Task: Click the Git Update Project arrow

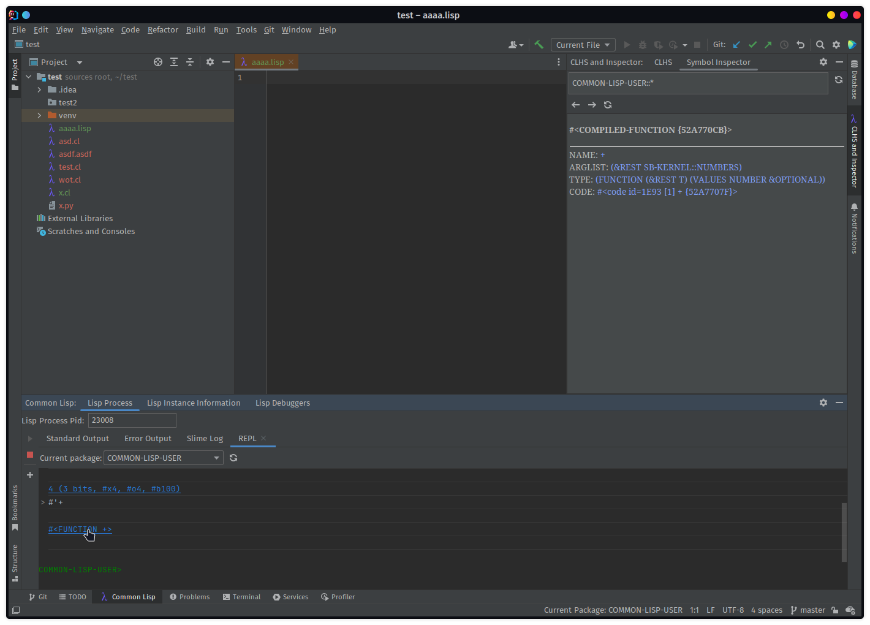Action: tap(736, 45)
